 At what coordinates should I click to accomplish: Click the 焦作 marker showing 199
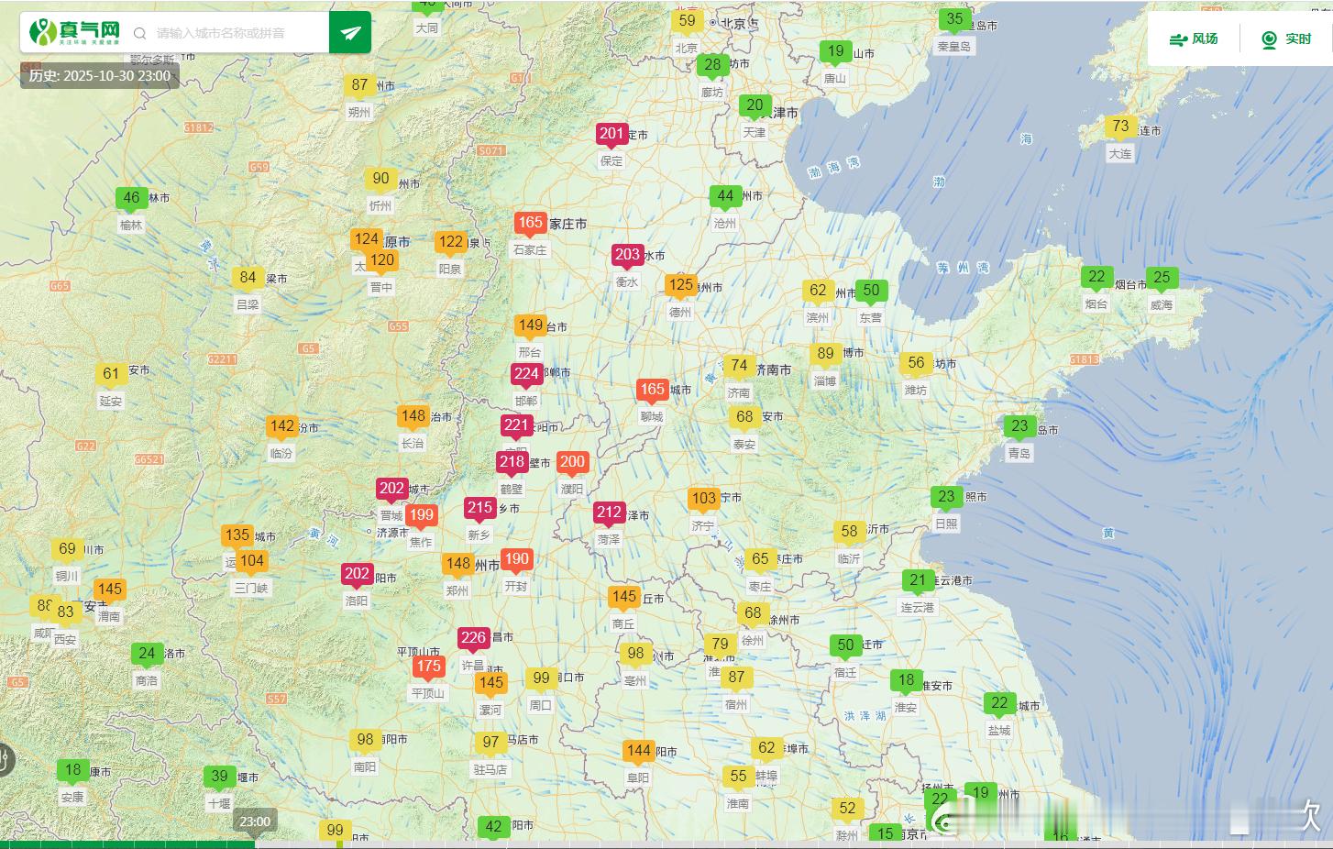(x=421, y=516)
